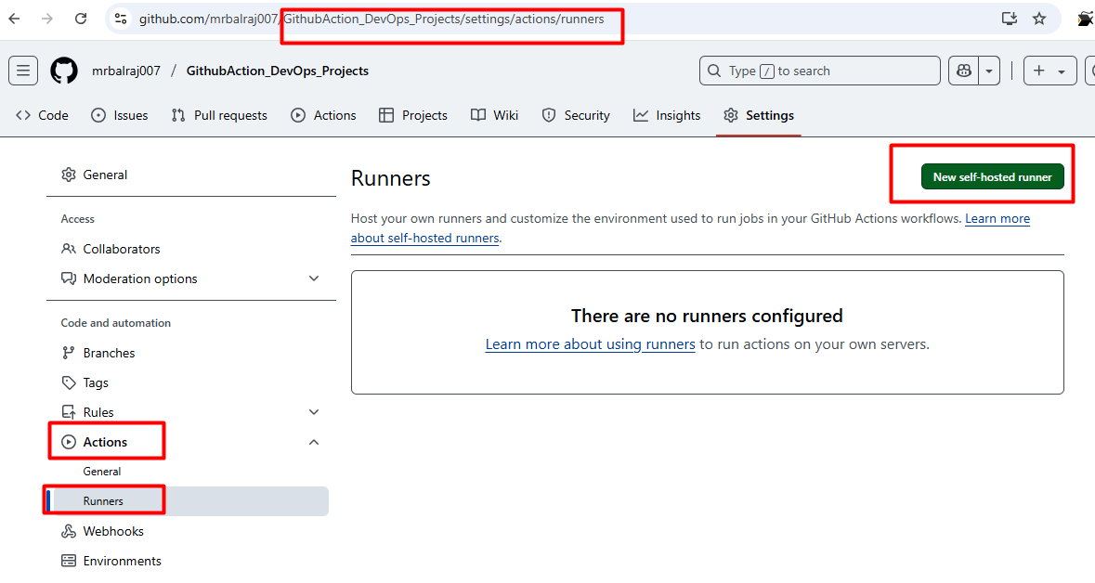The height and width of the screenshot is (583, 1095).
Task: Expand Moderation options chevron
Action: [x=314, y=279]
